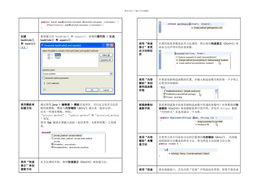273x193 pixels.
Task: Click the quick-fix marker beside 'return getRegion'
Action: 160,24
